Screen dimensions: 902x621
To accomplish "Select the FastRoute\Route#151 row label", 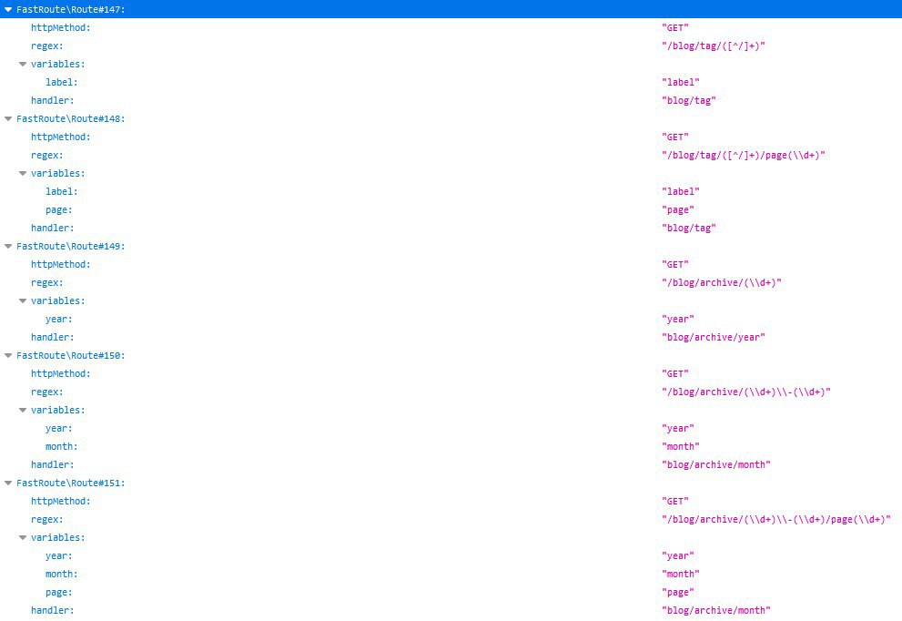I will [x=71, y=483].
